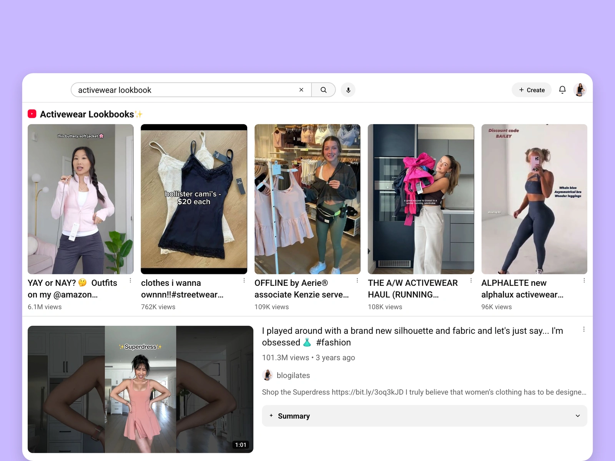Image resolution: width=615 pixels, height=461 pixels.
Task: Clear the search box with the X icon
Action: point(301,90)
